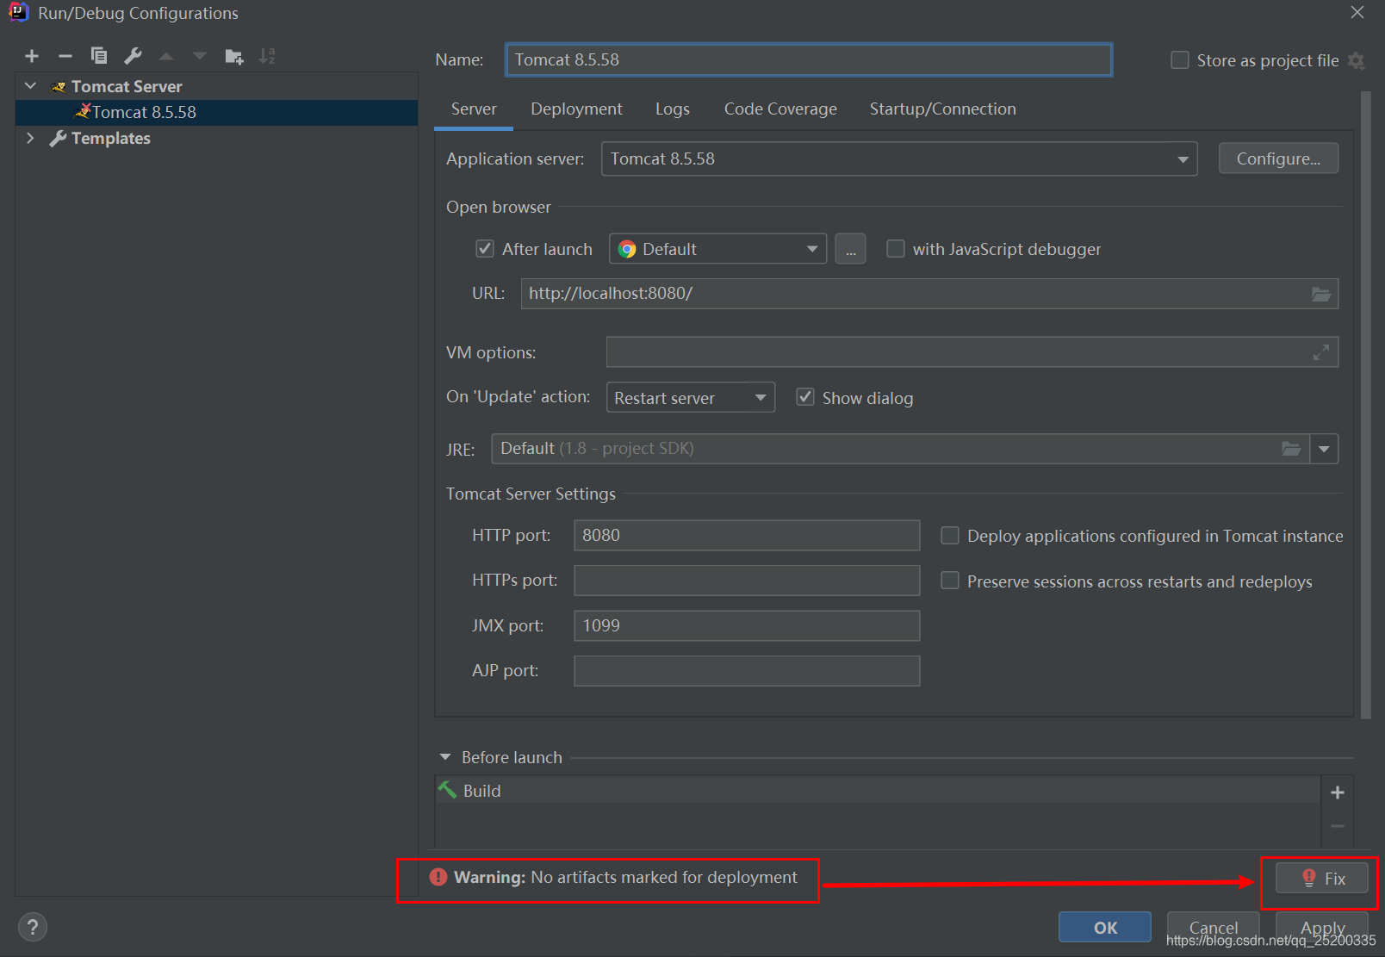The image size is (1385, 957).
Task: Click the project file settings gear icon
Action: [x=1357, y=60]
